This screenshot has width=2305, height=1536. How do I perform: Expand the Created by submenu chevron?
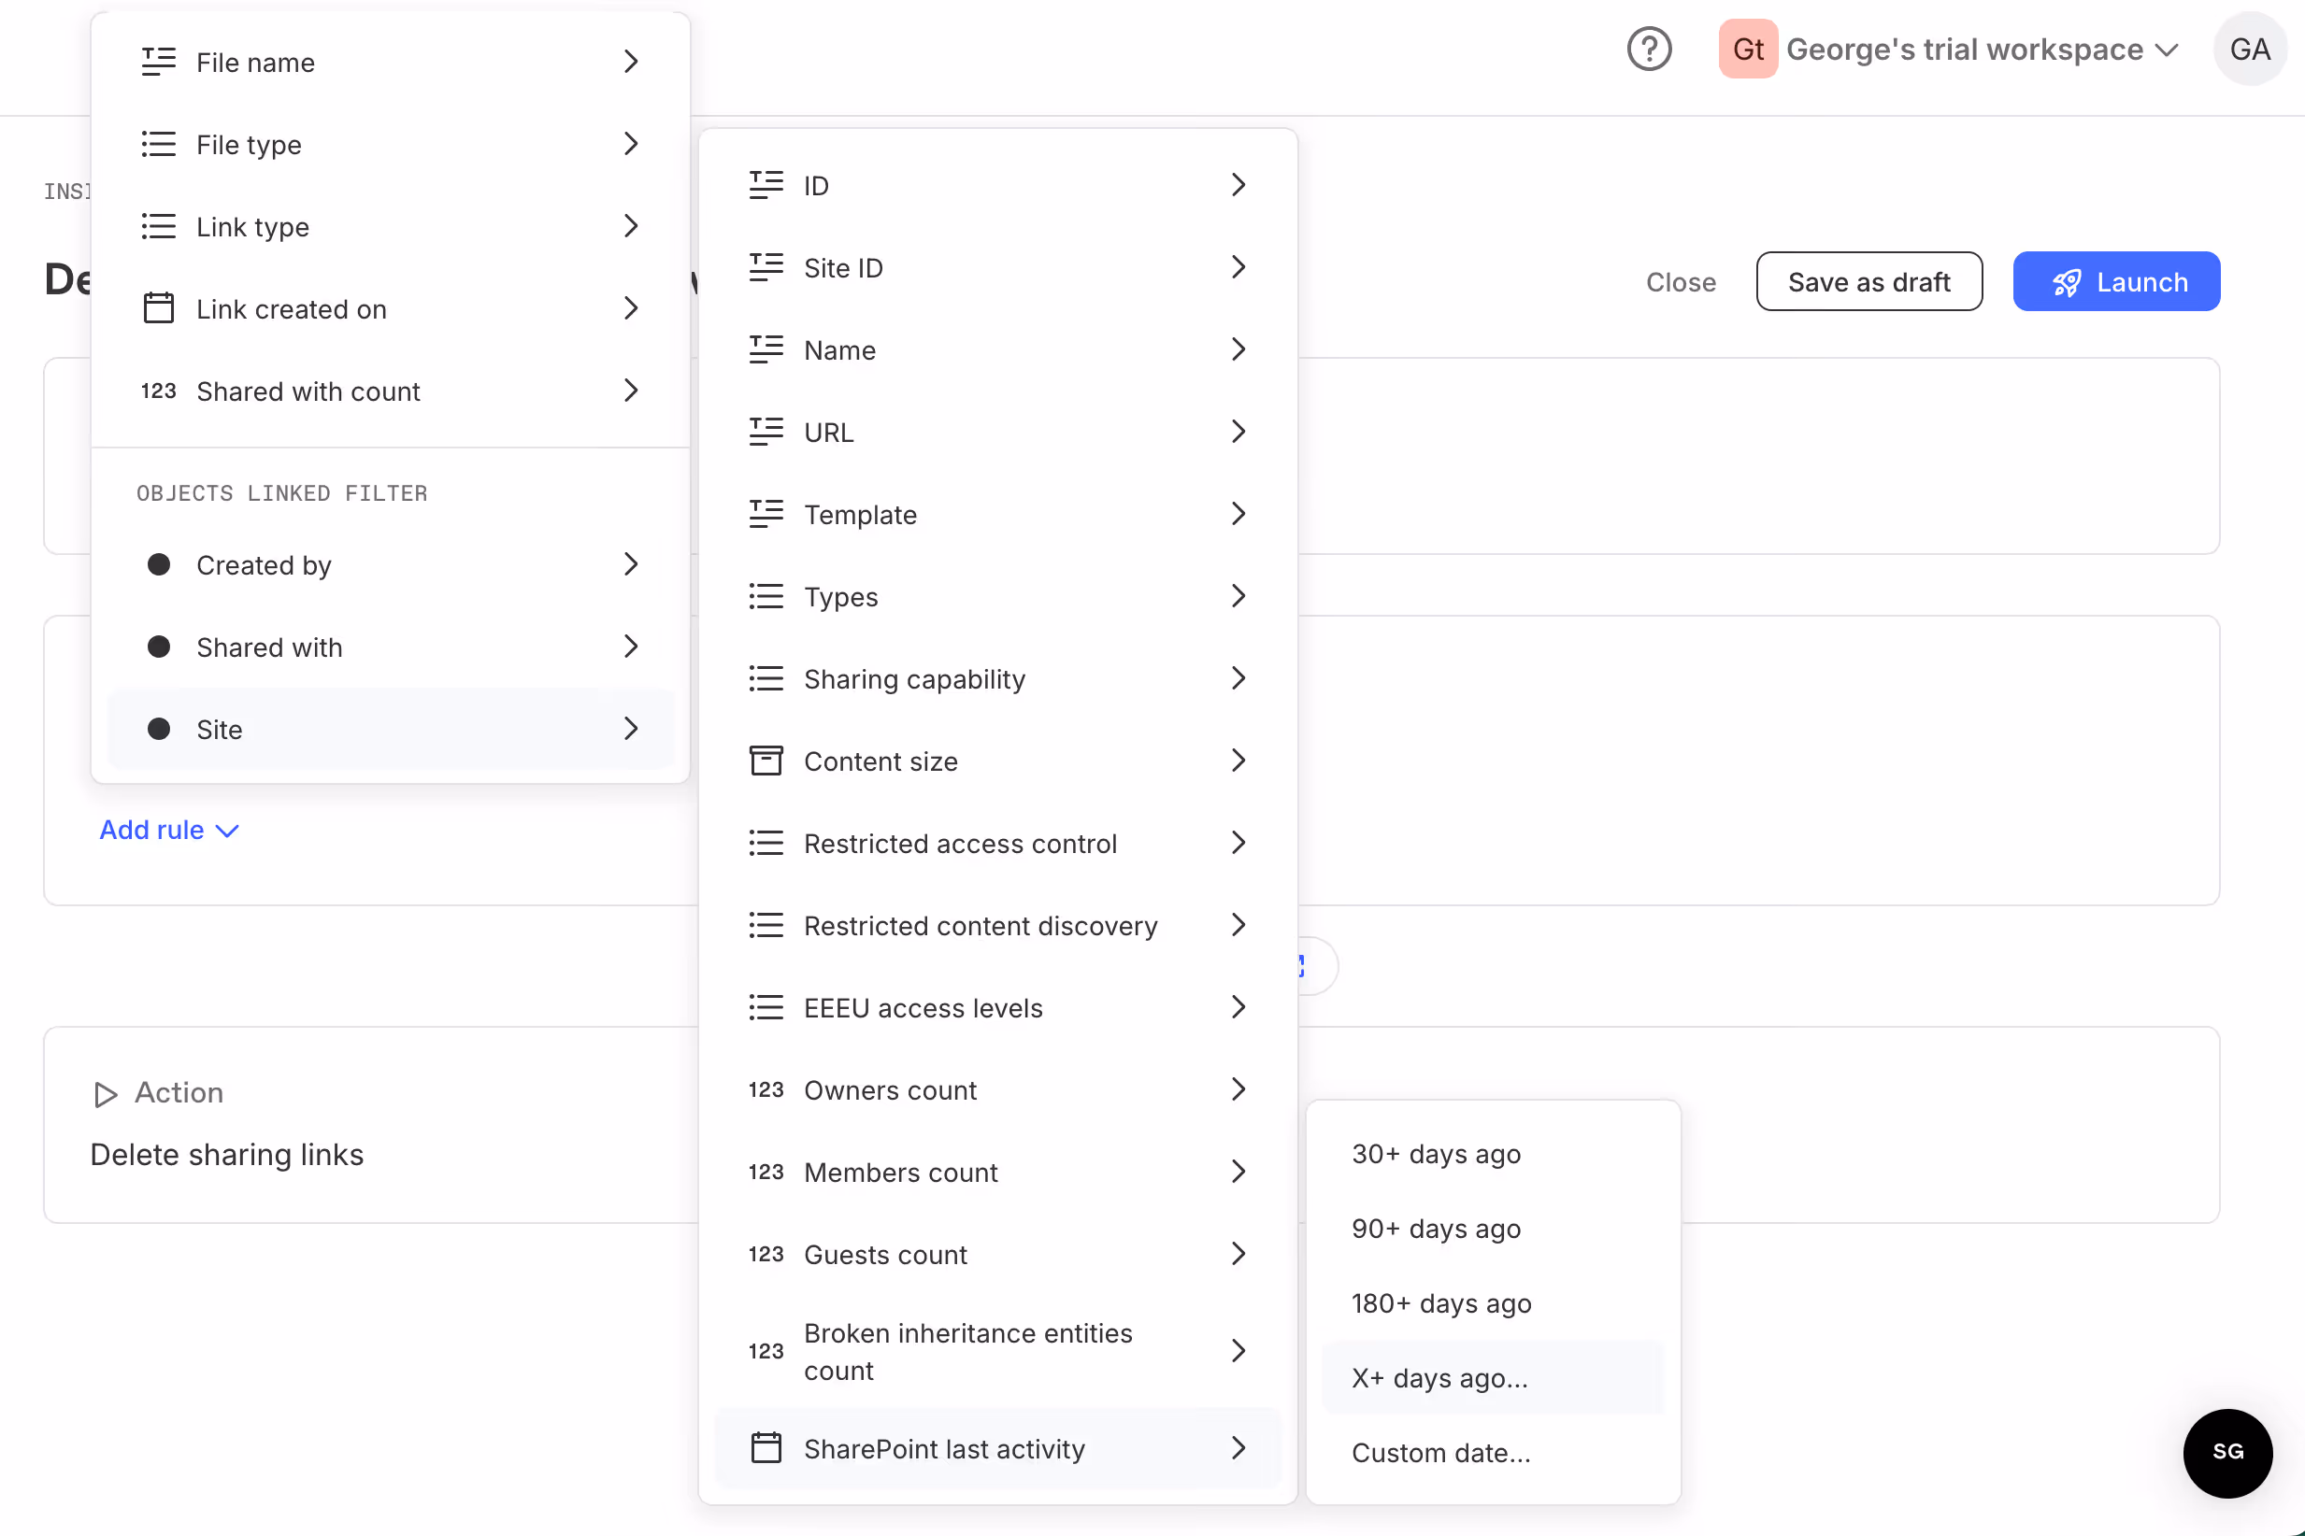[630, 565]
